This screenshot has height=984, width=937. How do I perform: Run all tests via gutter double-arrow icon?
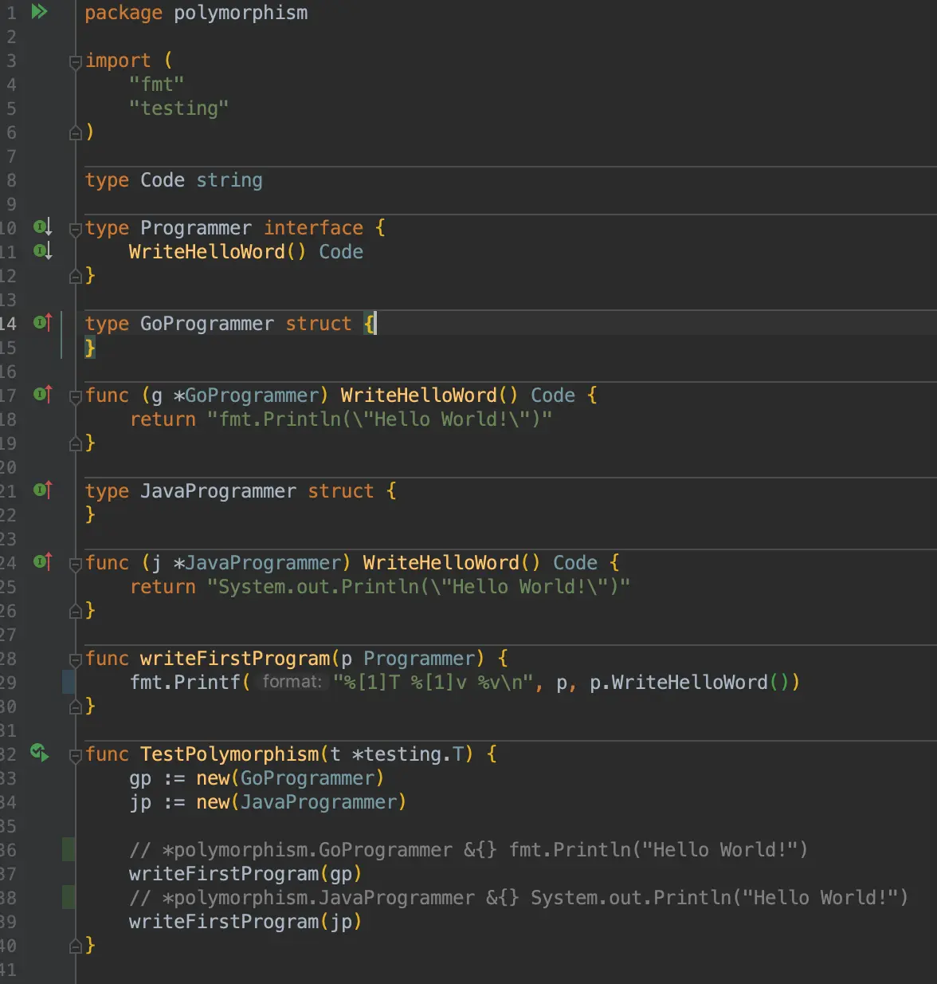[x=40, y=13]
